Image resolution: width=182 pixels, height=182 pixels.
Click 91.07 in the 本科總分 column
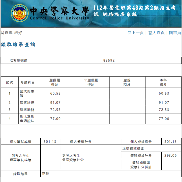[x=164, y=103]
